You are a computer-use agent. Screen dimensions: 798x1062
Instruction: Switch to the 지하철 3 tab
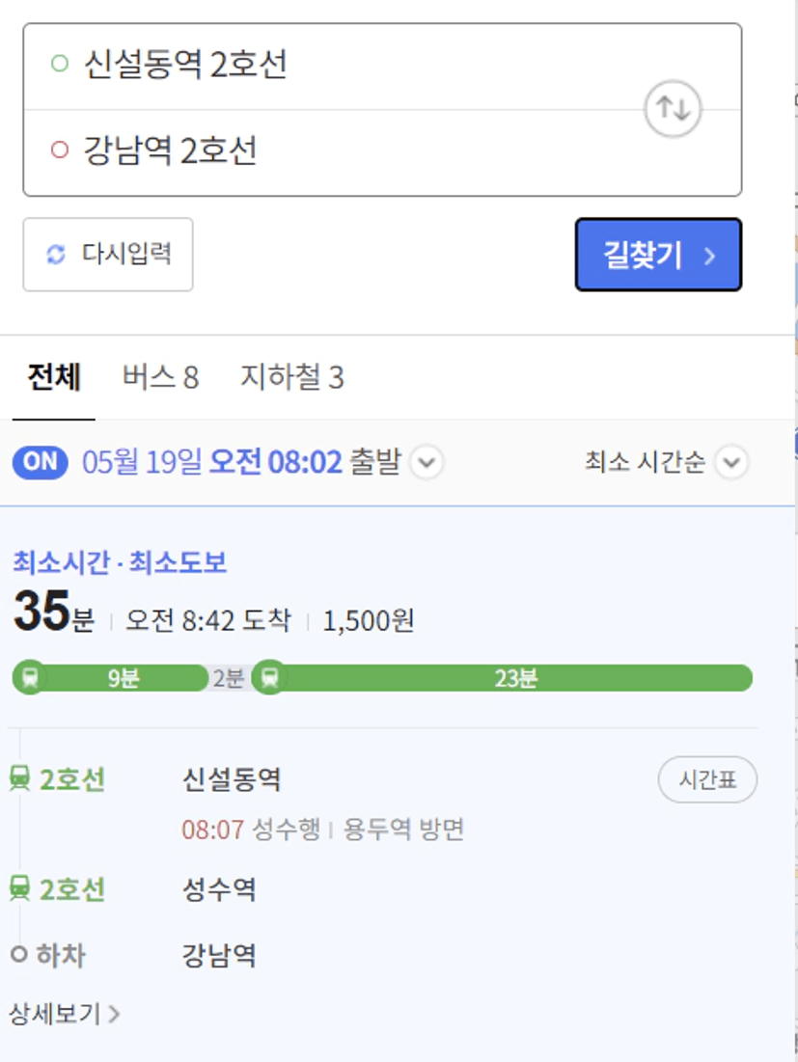pos(291,377)
